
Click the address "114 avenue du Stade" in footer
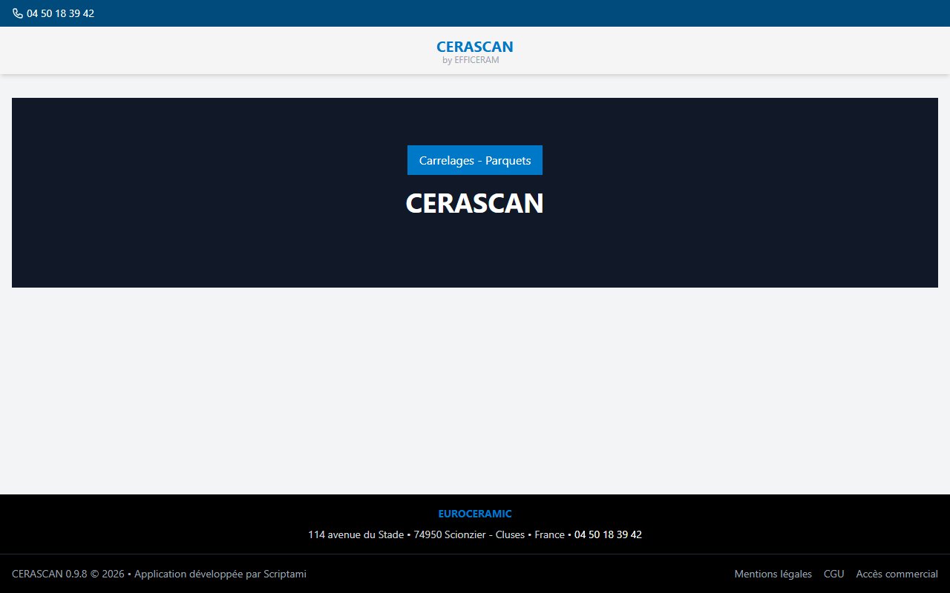pyautogui.click(x=355, y=534)
